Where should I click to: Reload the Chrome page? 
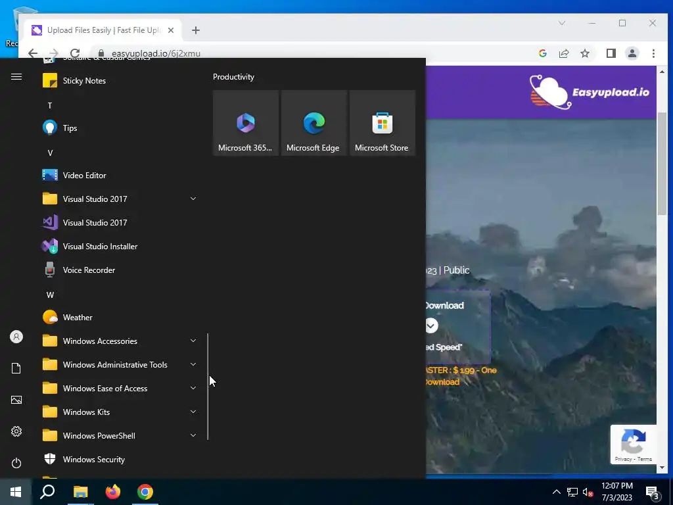(x=75, y=53)
